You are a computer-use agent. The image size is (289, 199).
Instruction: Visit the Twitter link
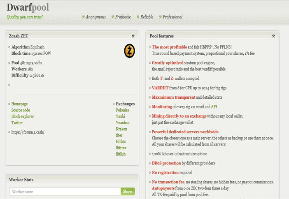[x=17, y=123]
